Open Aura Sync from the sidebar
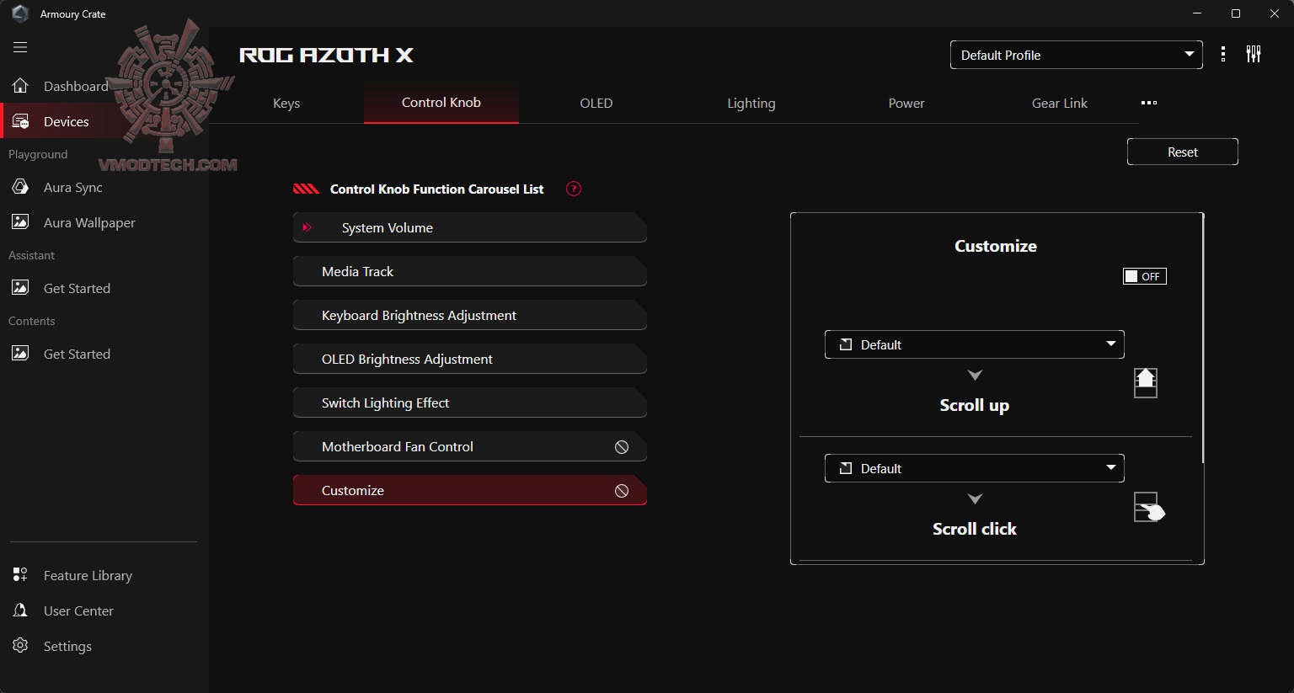This screenshot has height=693, width=1294. click(x=72, y=187)
